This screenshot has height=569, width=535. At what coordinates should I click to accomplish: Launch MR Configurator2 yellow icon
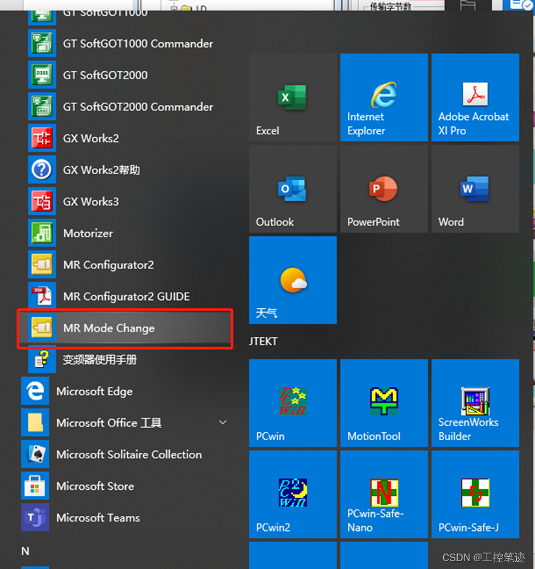click(x=42, y=264)
